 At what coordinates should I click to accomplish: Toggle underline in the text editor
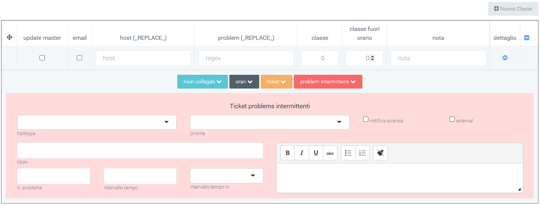pos(316,153)
